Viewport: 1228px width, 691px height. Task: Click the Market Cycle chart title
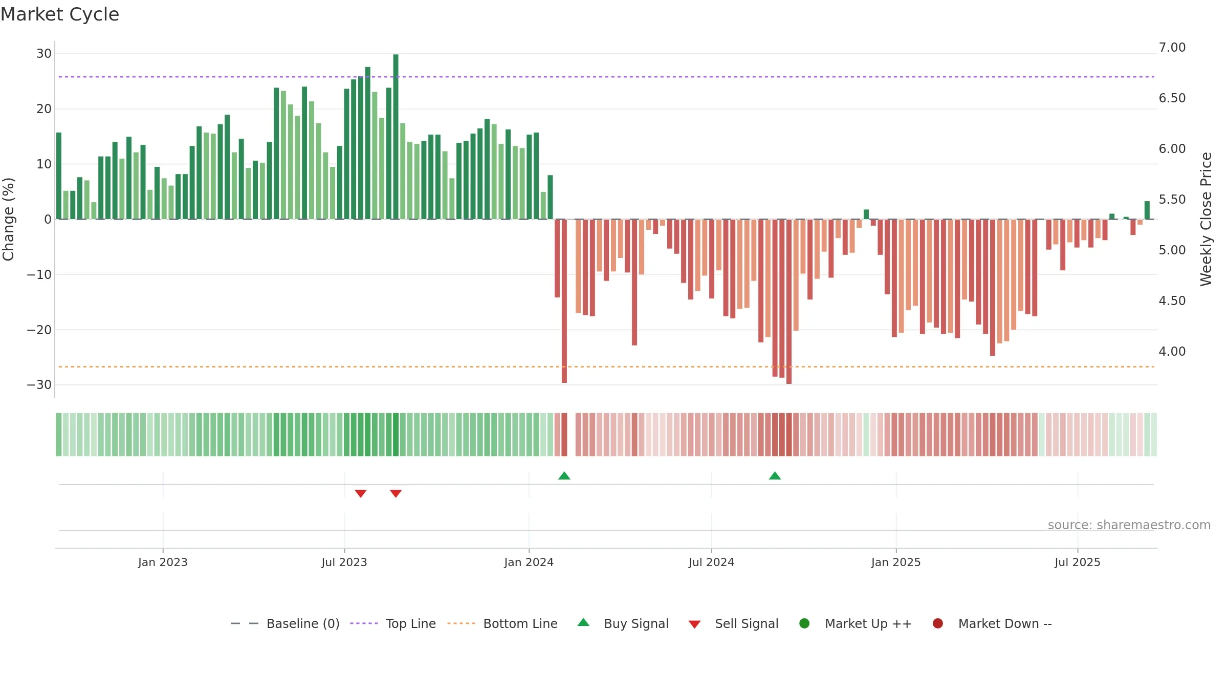coord(60,14)
